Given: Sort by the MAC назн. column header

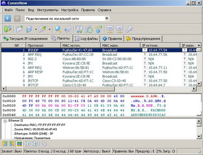Looking at the screenshot, I should coord(121,46).
